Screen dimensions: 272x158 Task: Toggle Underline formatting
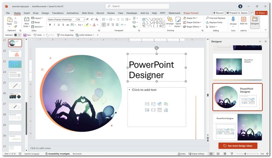point(59,25)
